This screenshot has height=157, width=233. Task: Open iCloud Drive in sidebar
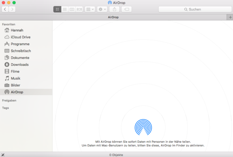click(26, 37)
